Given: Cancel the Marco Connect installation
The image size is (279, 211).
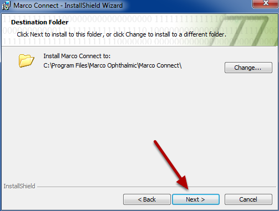Looking at the screenshot, I should tap(248, 199).
